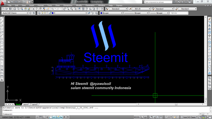
Task: Click the vertical scrollbar thumb
Action: click(x=205, y=99)
